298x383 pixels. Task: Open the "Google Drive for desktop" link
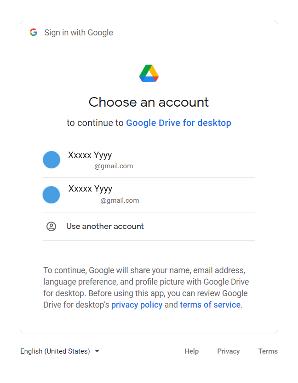pyautogui.click(x=178, y=123)
